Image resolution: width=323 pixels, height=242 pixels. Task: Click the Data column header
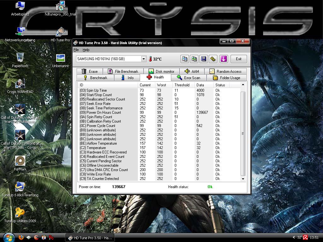(204, 85)
